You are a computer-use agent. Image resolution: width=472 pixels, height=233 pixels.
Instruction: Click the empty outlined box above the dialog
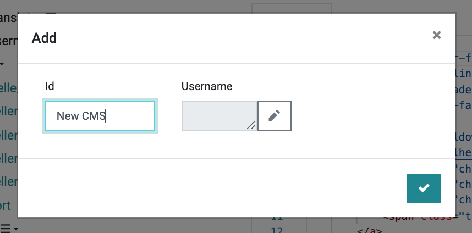click(292, 8)
